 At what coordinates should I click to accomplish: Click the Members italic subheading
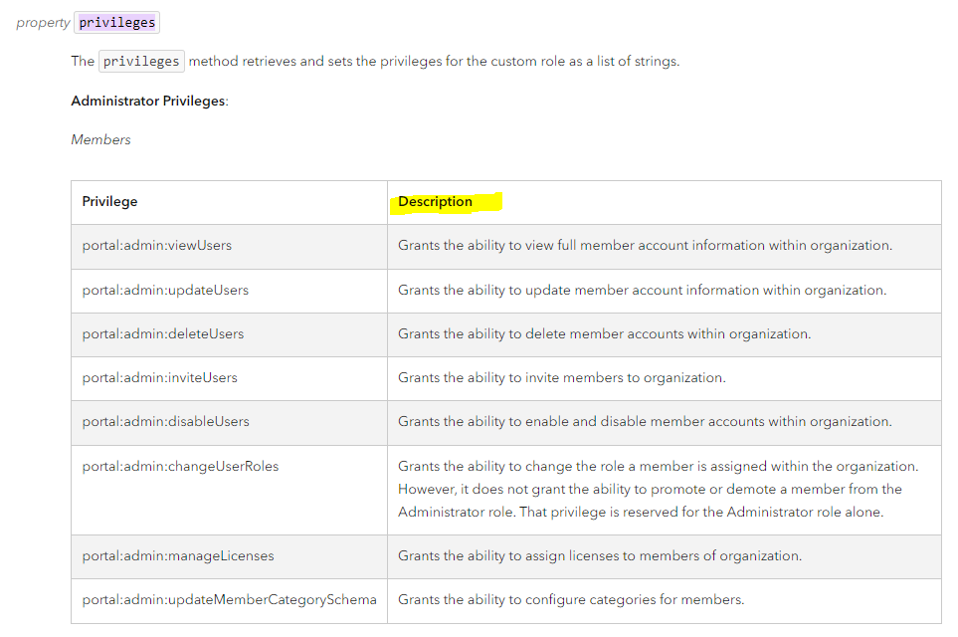(x=99, y=139)
